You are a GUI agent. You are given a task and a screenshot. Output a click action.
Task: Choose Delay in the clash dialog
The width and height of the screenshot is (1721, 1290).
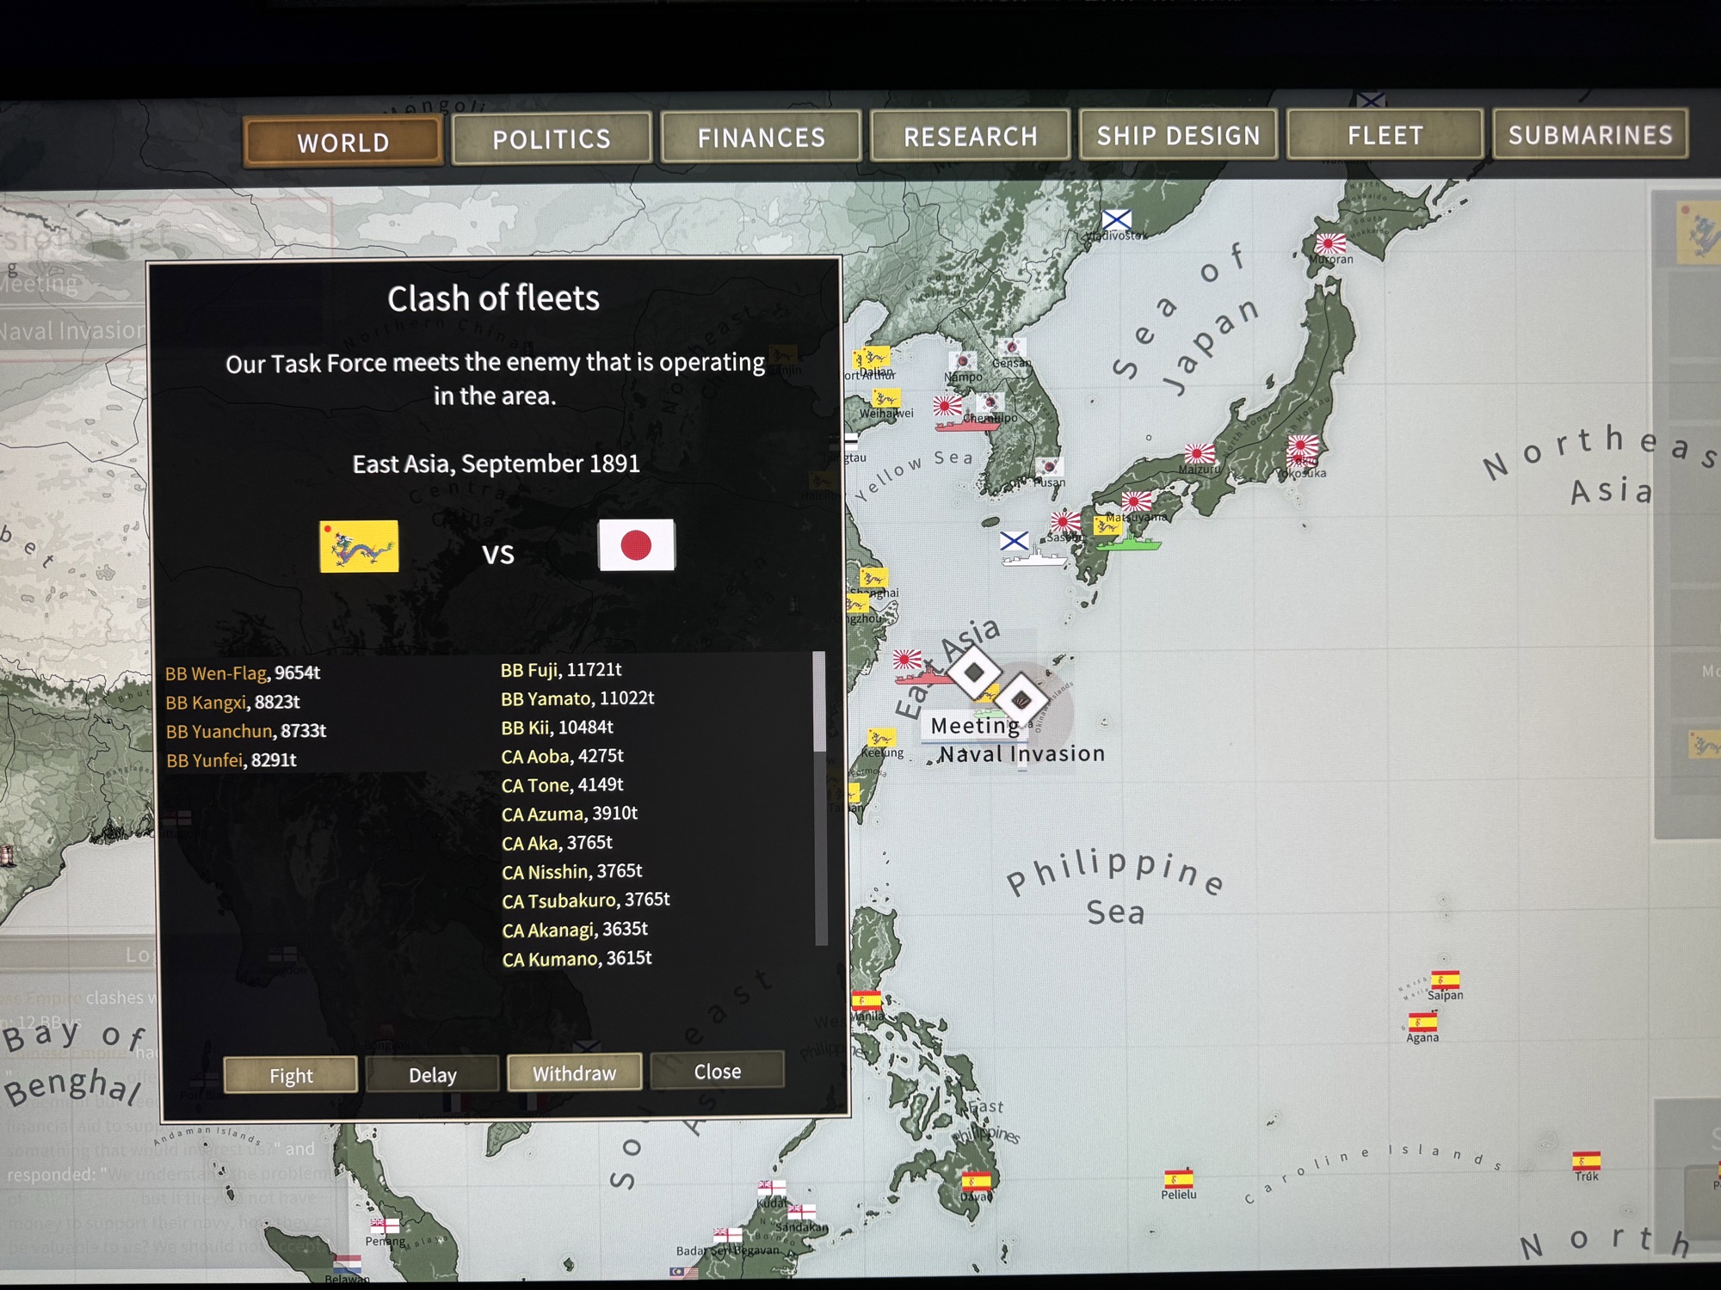click(432, 1074)
